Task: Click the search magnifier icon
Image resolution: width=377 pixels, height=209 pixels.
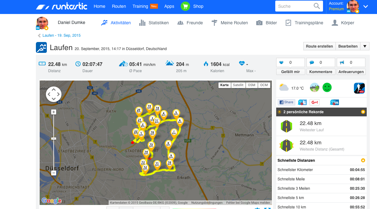Action: [x=317, y=6]
